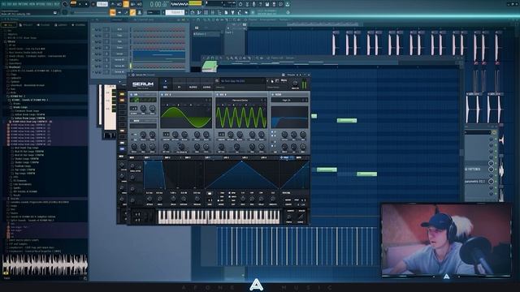The width and height of the screenshot is (520, 292).
Task: Select Pattern 1 in playlist picker
Action: click(x=206, y=34)
